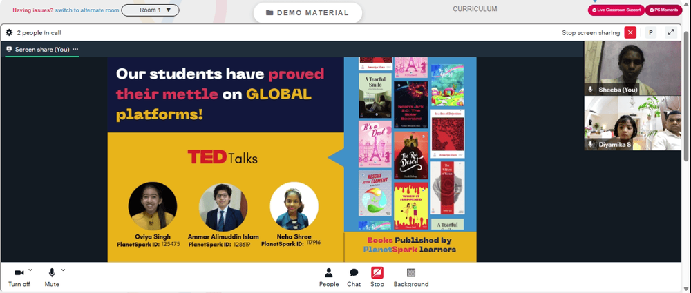Click Rescue at the Element book cover
This screenshot has width=691, height=293.
375,193
